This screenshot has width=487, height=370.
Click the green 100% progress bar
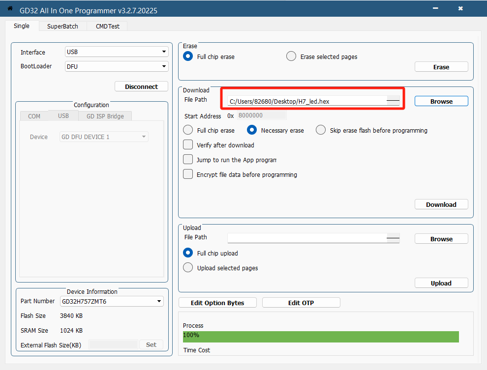click(321, 337)
